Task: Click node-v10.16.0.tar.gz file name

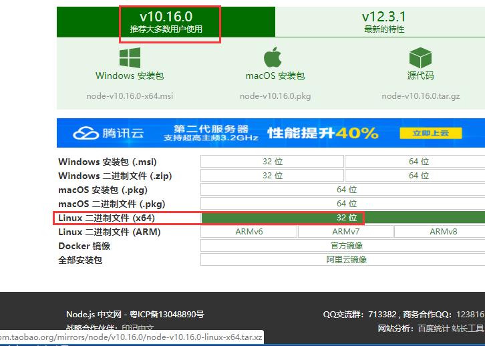Action: [421, 96]
